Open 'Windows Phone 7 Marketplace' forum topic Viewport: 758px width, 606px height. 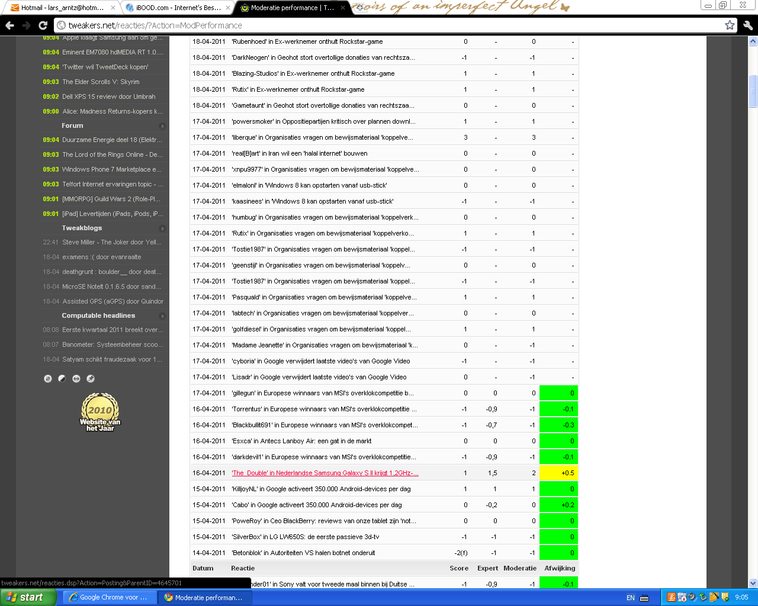click(x=112, y=170)
